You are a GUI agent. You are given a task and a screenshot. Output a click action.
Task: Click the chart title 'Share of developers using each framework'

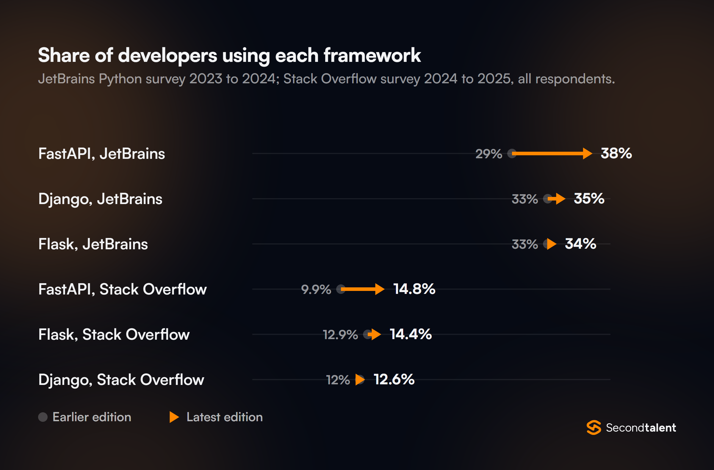(229, 56)
